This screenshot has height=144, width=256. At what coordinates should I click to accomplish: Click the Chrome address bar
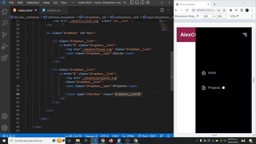click(206, 10)
